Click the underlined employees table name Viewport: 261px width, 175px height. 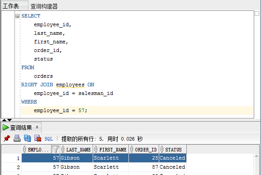click(x=70, y=85)
